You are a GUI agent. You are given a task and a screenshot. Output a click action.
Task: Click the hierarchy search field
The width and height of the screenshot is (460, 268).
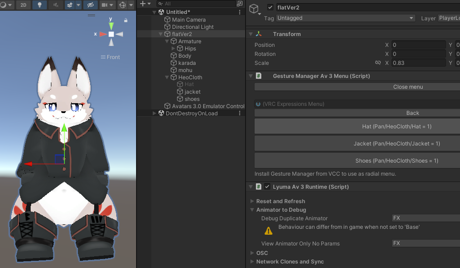click(196, 4)
